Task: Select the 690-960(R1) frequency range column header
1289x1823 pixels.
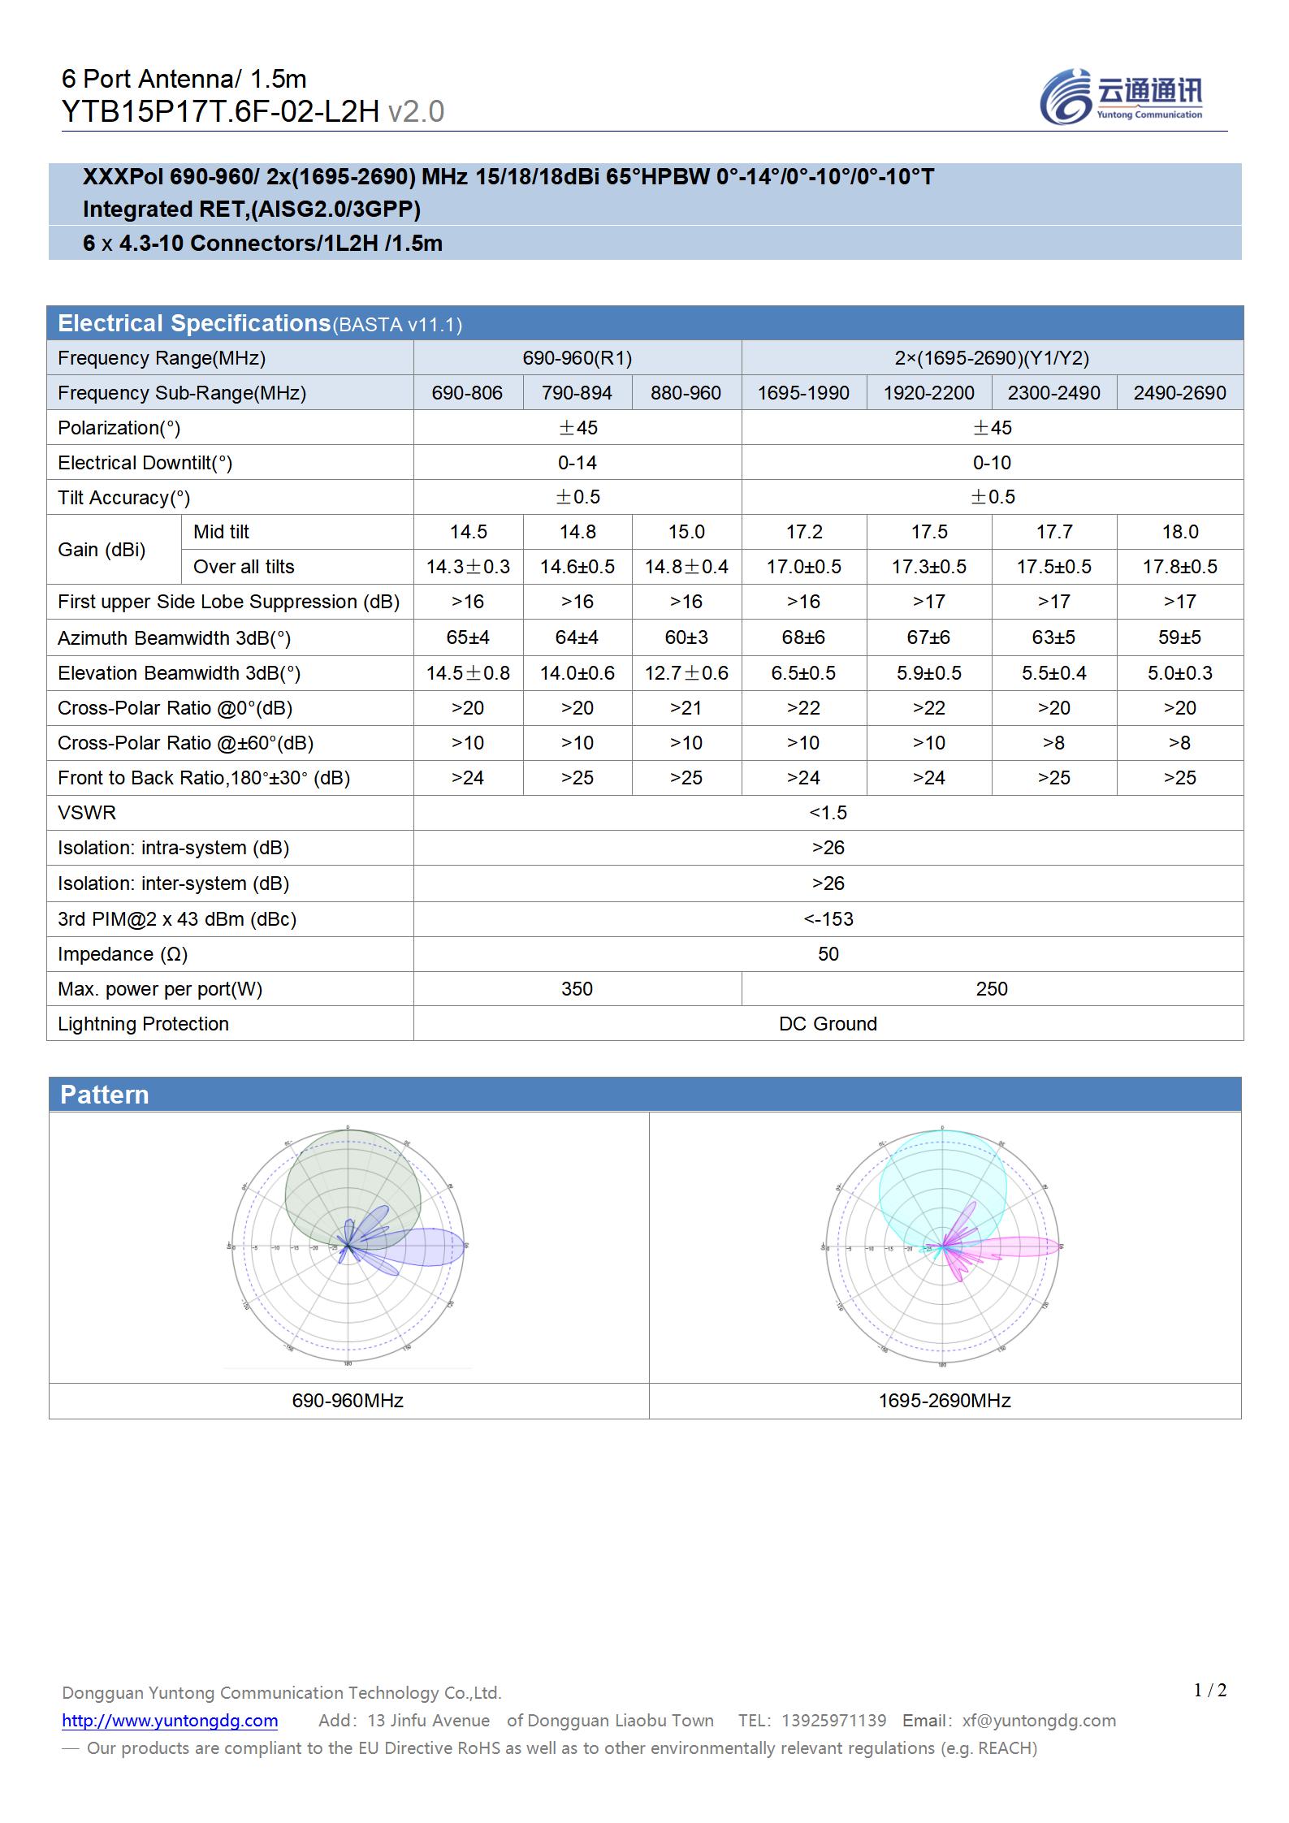Action: point(577,358)
